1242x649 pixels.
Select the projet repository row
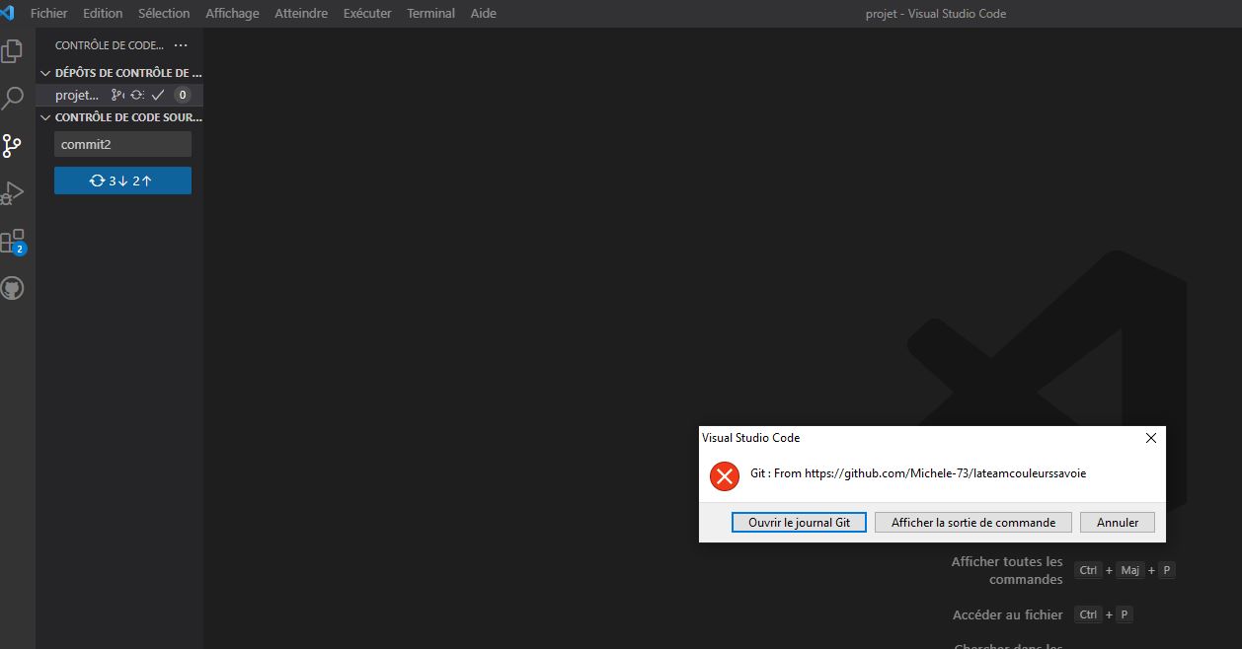[119, 95]
